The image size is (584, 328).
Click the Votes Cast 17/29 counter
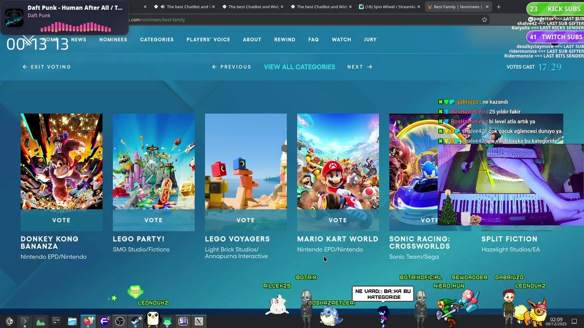[x=534, y=67]
